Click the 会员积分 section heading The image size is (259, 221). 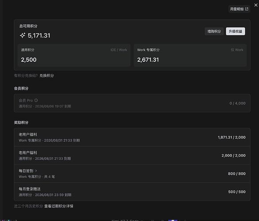(x=21, y=88)
